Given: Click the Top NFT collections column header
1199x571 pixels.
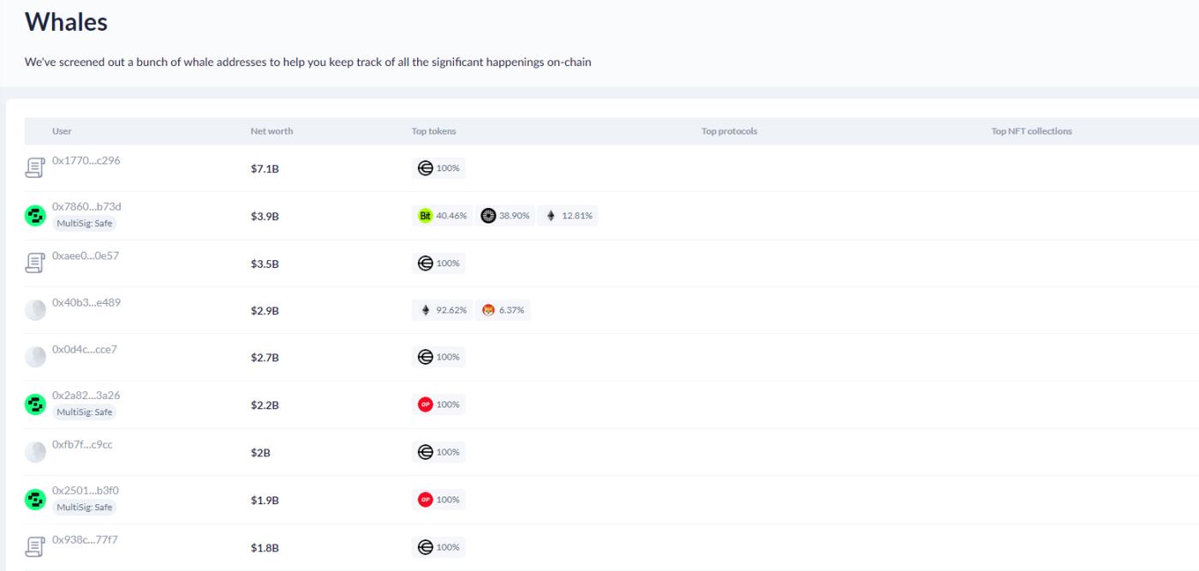Looking at the screenshot, I should (x=1031, y=131).
